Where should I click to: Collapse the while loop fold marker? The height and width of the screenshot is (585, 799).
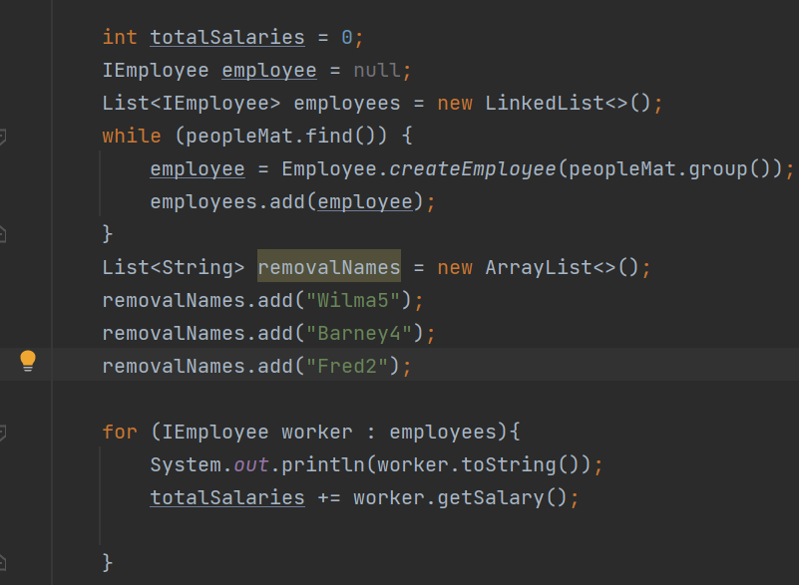click(2, 137)
